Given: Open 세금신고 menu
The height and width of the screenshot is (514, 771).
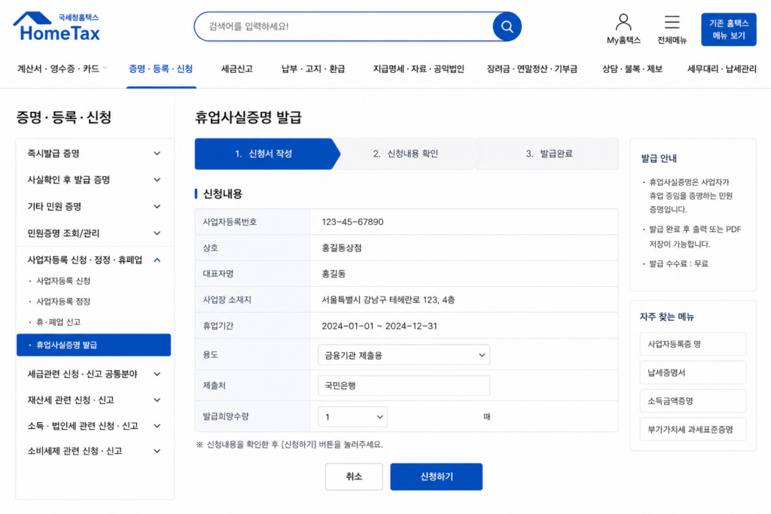Looking at the screenshot, I should tap(236, 68).
